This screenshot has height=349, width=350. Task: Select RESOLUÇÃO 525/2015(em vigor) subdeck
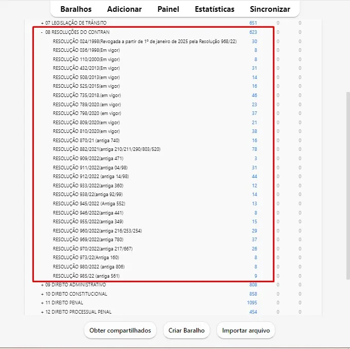(x=86, y=86)
